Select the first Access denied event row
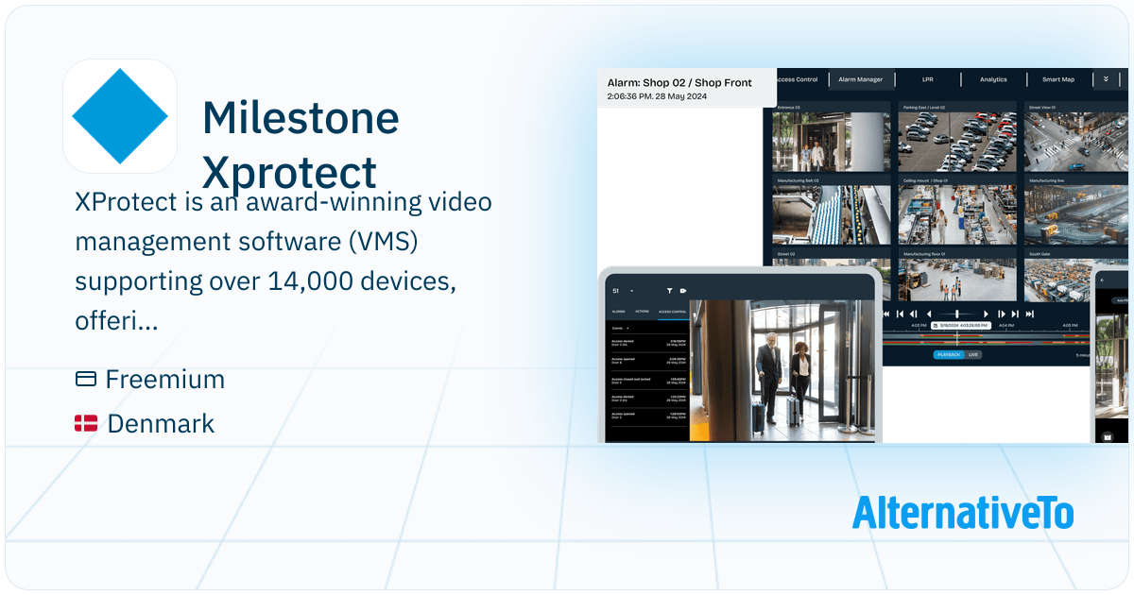This screenshot has height=595, width=1134. click(x=648, y=343)
